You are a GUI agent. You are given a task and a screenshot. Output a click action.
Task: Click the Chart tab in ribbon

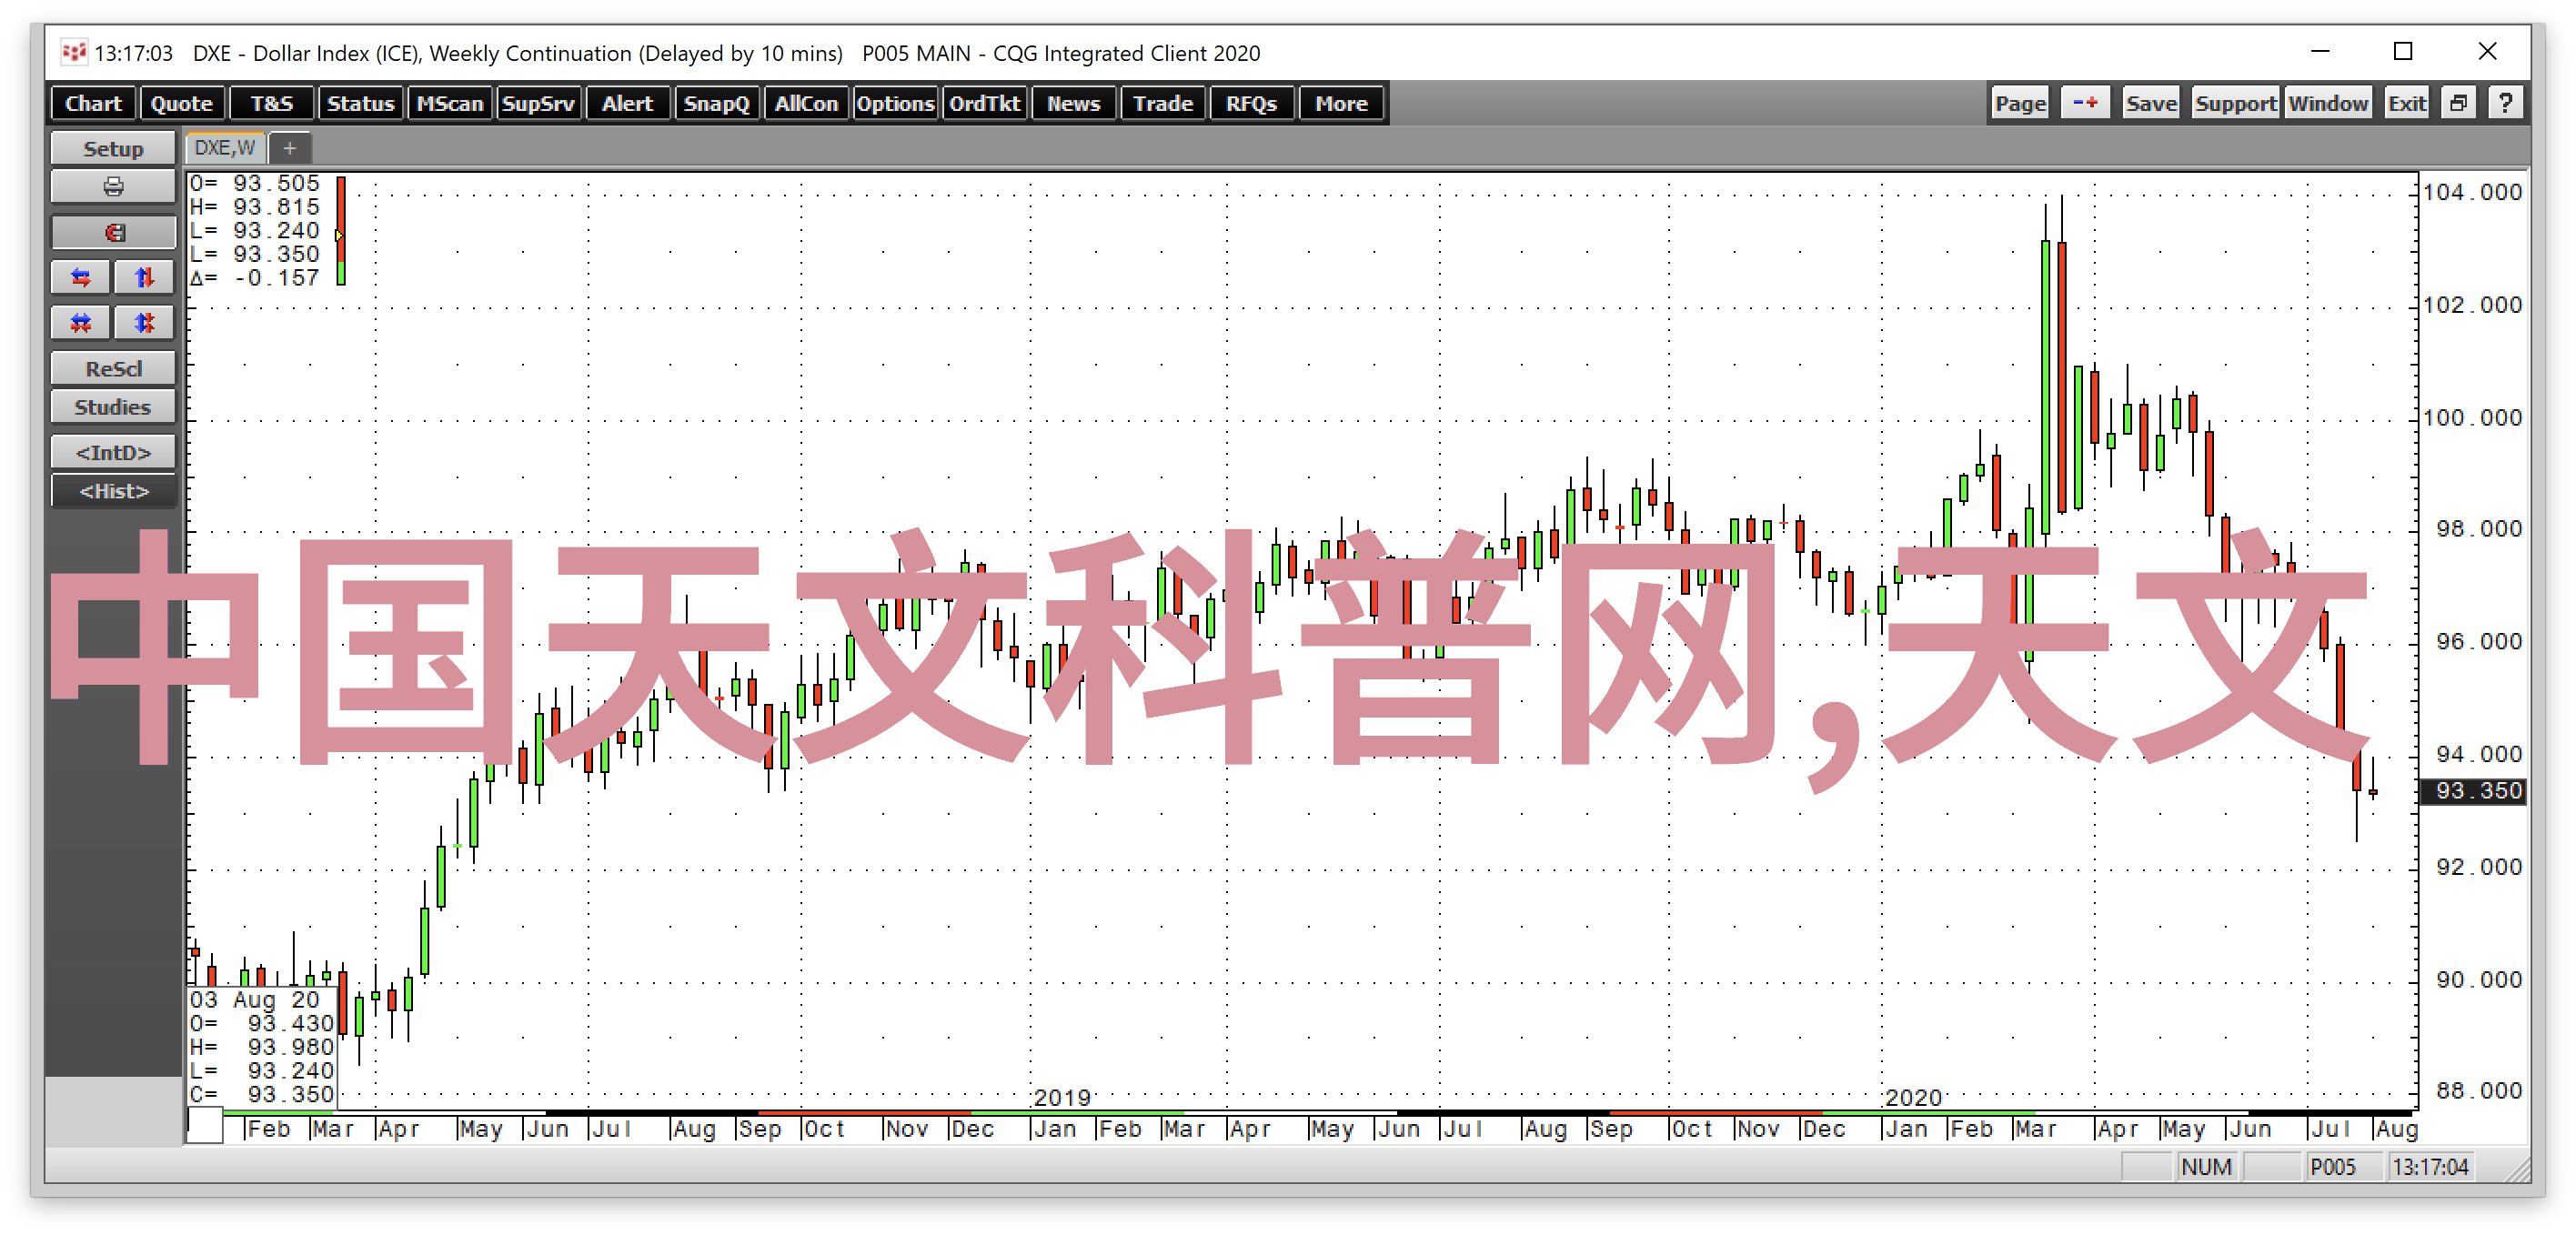tap(94, 104)
